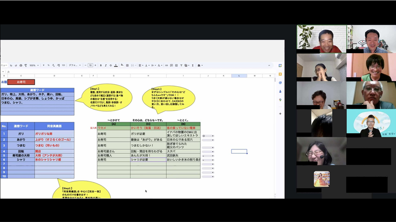Image resolution: width=396 pixels, height=222 pixels.
Task: Activate the paint format tool
Action: (x=25, y=65)
